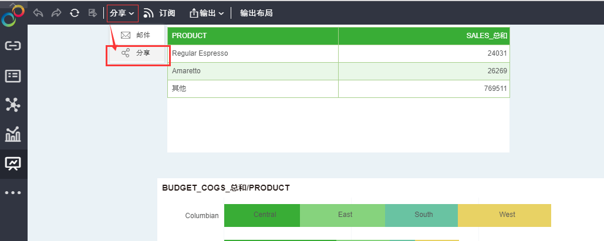604x241 pixels.
Task: Click the colorful app logo icon
Action: [x=13, y=16]
